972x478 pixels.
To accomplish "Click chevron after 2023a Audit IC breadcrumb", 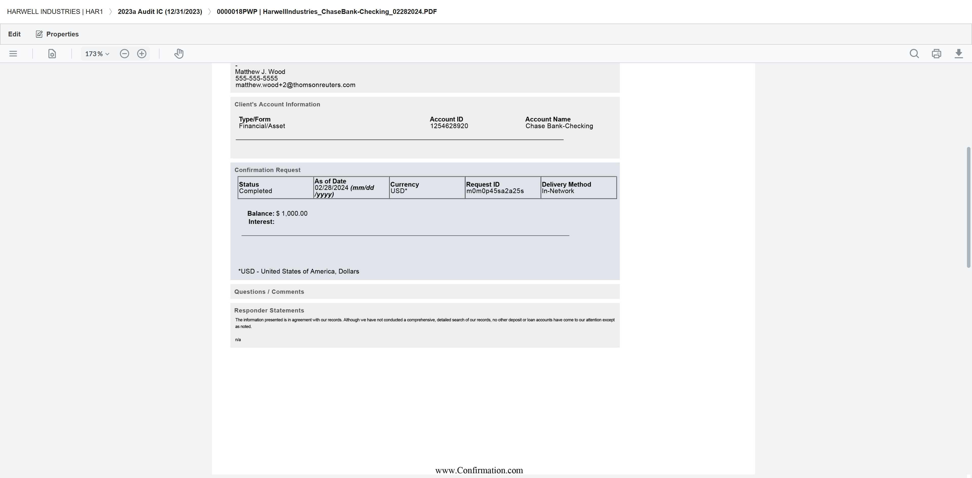I will pyautogui.click(x=209, y=12).
